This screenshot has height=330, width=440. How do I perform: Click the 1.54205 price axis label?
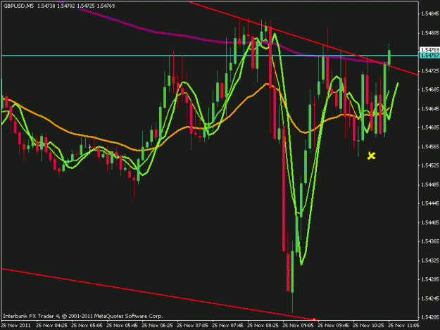pos(430,317)
